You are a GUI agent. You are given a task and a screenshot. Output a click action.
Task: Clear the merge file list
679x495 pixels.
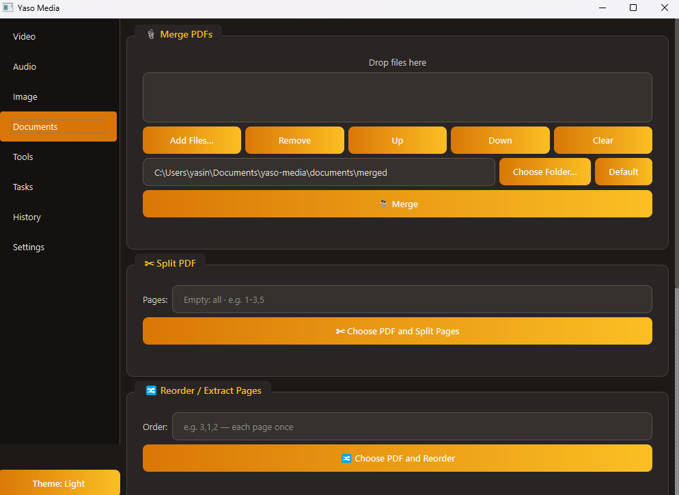point(602,140)
